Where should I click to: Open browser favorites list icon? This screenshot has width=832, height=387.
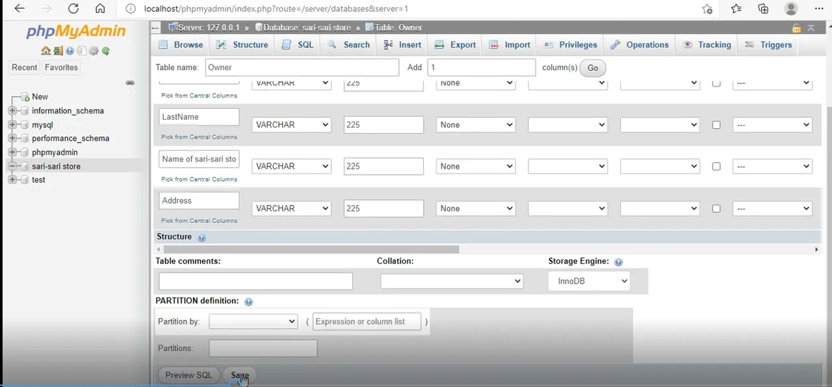(x=736, y=8)
